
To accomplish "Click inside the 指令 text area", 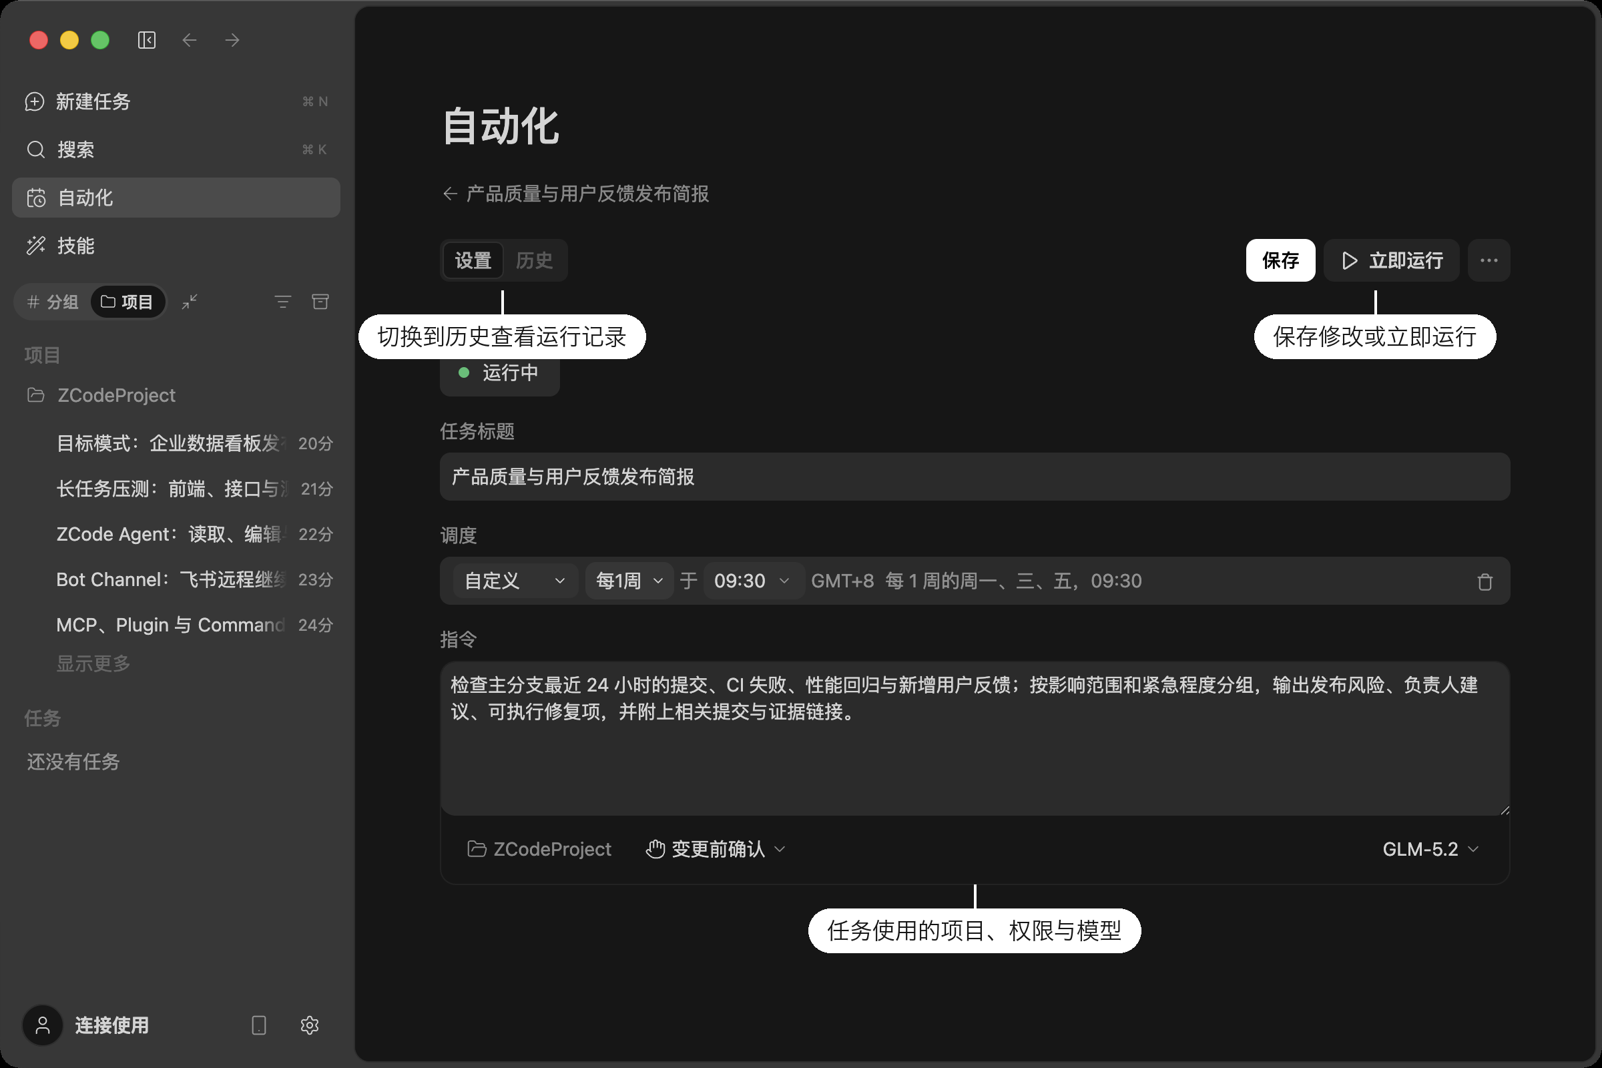I will coord(975,738).
